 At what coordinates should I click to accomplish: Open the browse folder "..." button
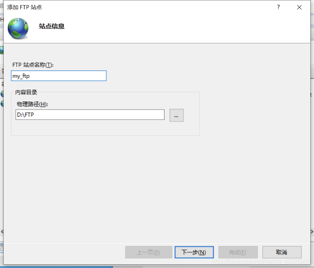(x=177, y=116)
